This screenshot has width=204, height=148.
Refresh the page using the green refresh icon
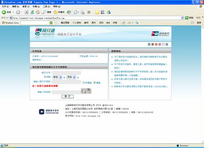(32, 12)
